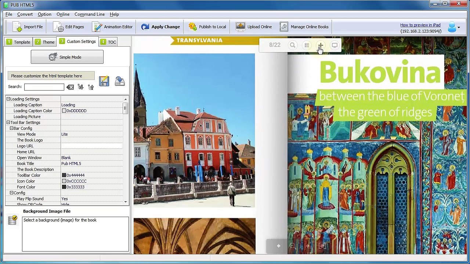Open the File menu
470x264 pixels.
(x=9, y=14)
